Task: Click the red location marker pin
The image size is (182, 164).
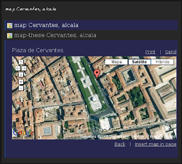Action: [x=97, y=74]
